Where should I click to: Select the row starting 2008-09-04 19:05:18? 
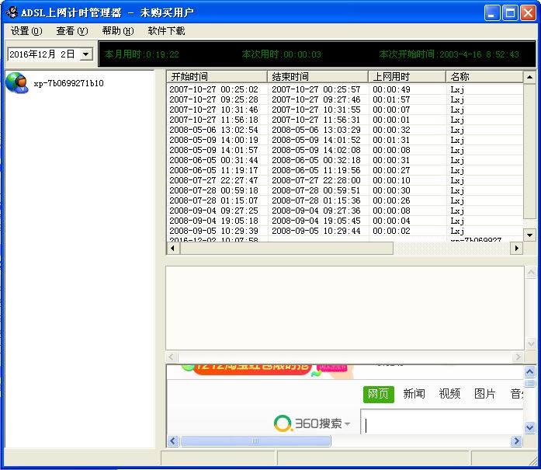pos(345,221)
